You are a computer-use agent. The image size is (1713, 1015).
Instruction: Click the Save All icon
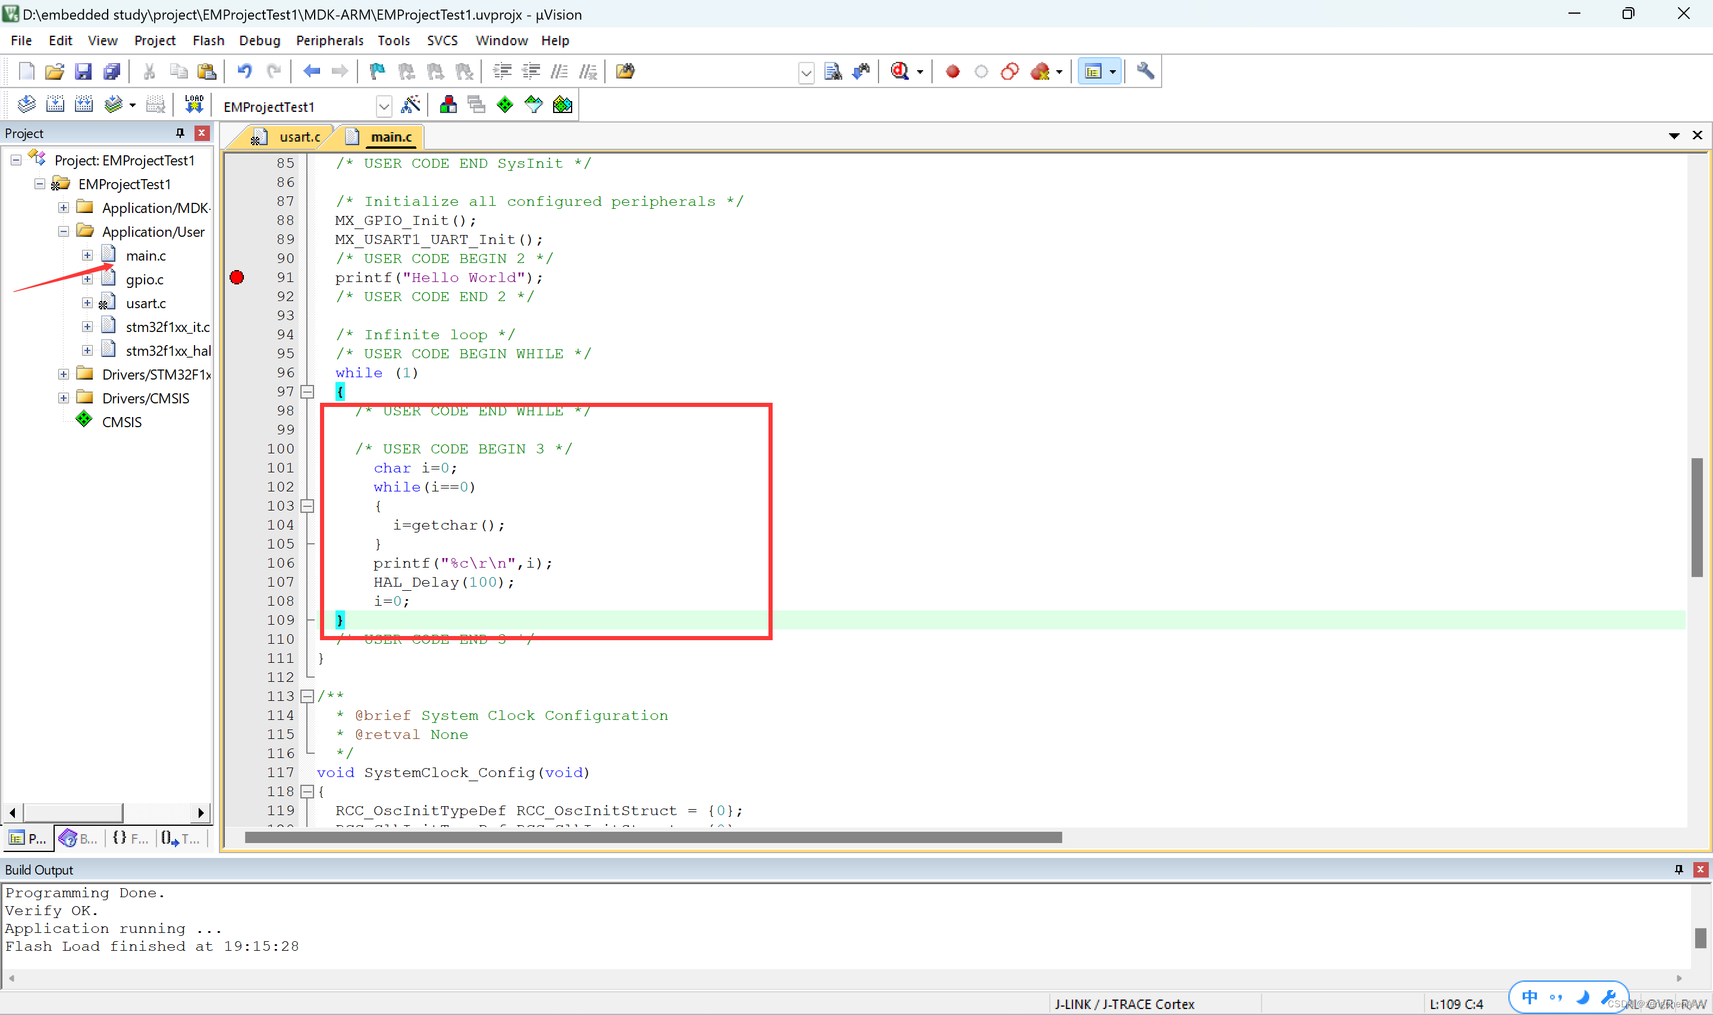111,71
